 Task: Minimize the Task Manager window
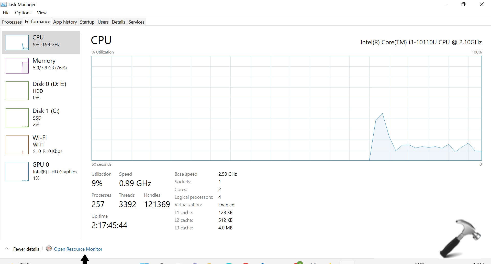click(x=446, y=4)
